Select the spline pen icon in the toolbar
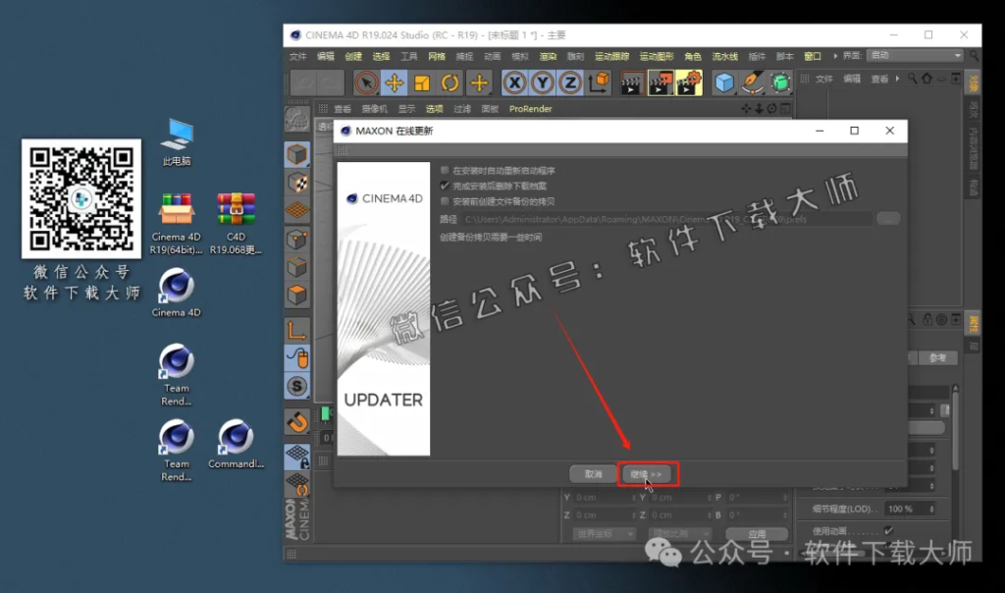Viewport: 1005px width, 593px height. coord(753,82)
